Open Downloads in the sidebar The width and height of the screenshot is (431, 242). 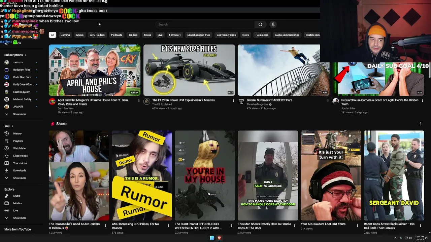coord(20,170)
